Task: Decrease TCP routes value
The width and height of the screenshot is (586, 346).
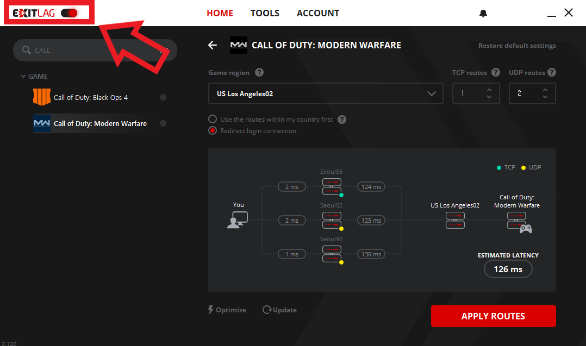Action: pos(489,97)
